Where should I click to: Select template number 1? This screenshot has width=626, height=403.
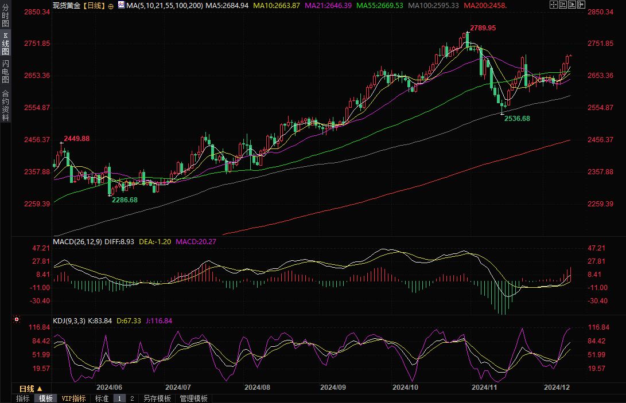(119, 398)
